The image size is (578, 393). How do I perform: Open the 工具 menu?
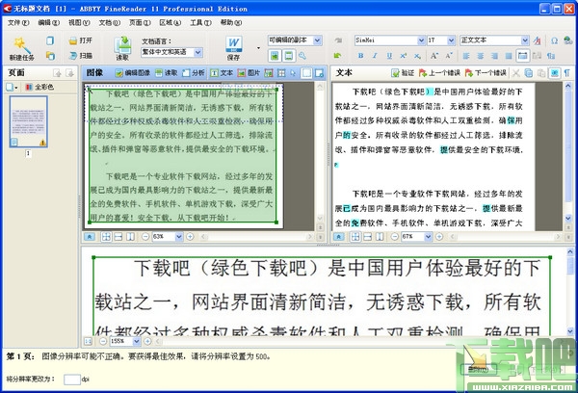point(200,23)
